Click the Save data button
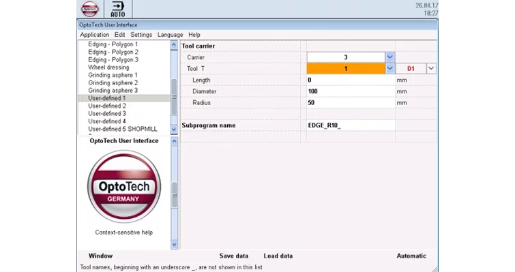515x272 pixels. [x=234, y=256]
